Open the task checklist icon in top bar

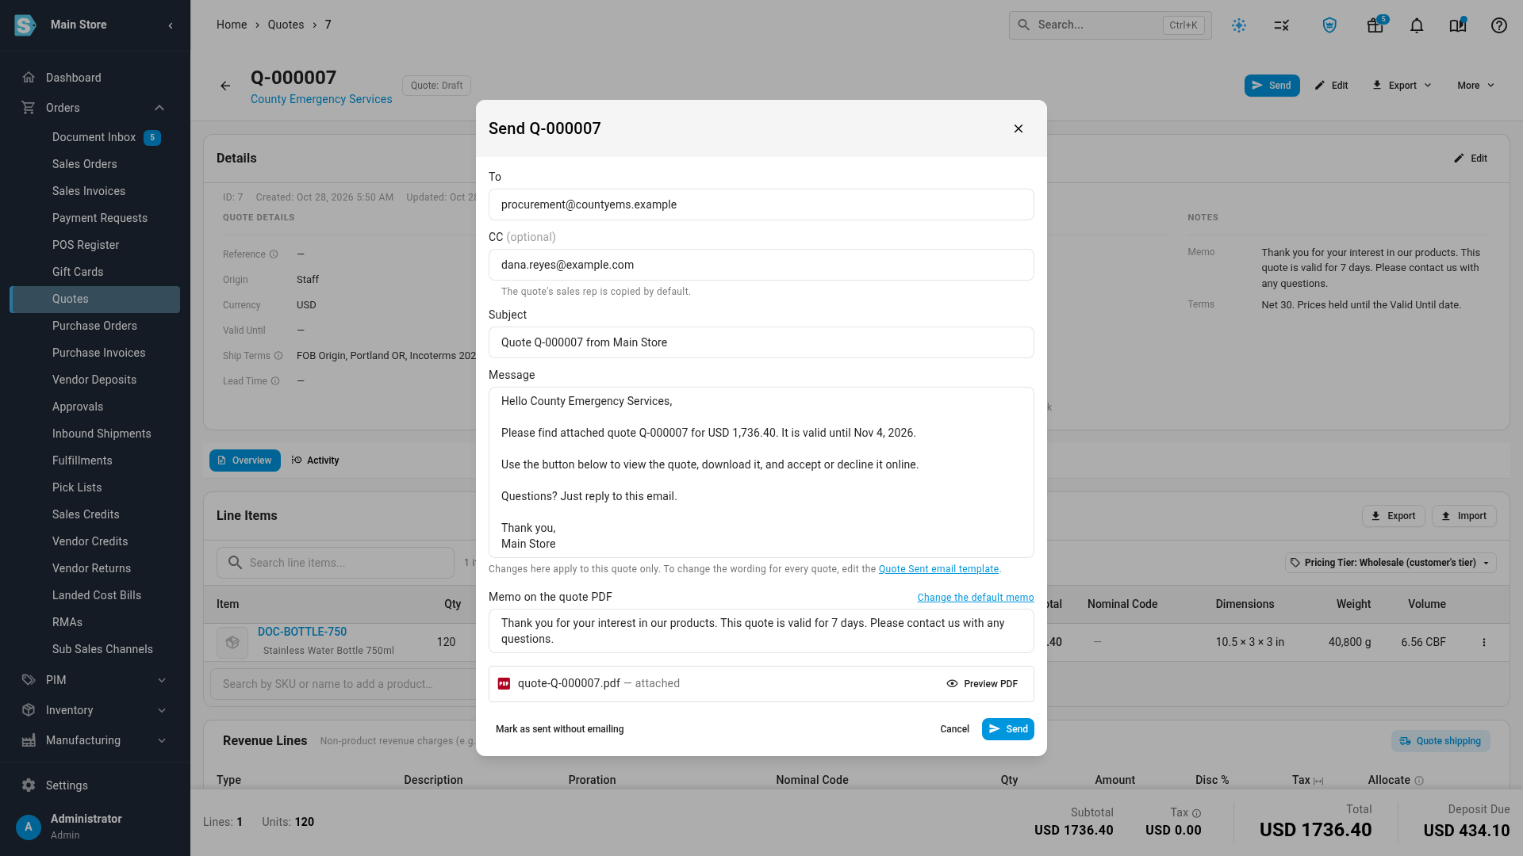[1282, 25]
